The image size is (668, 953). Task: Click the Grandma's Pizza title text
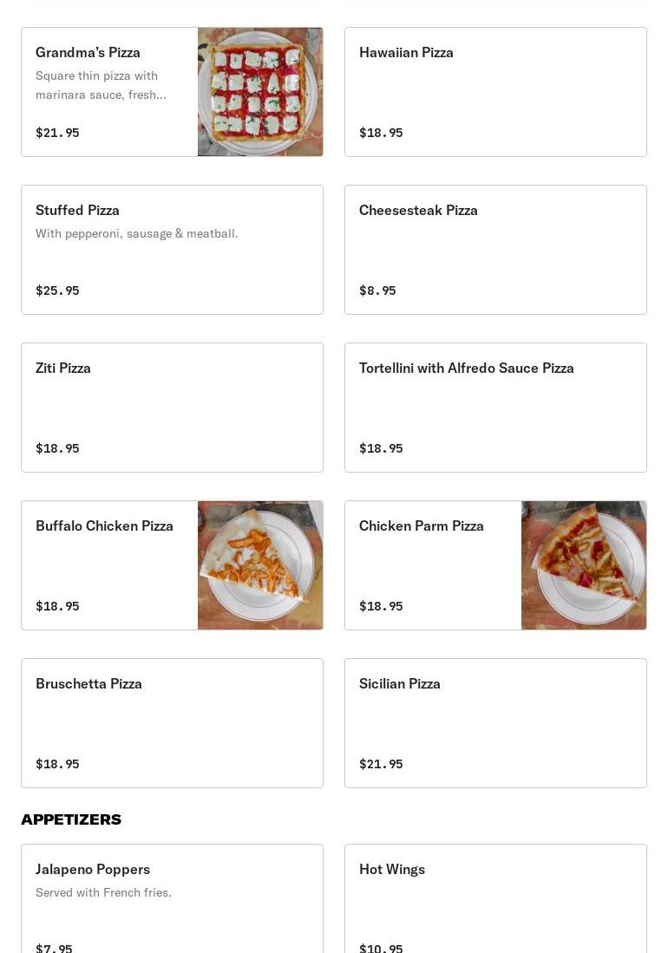[x=88, y=52]
